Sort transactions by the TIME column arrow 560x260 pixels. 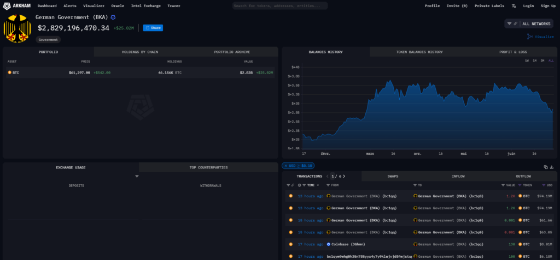pos(318,185)
